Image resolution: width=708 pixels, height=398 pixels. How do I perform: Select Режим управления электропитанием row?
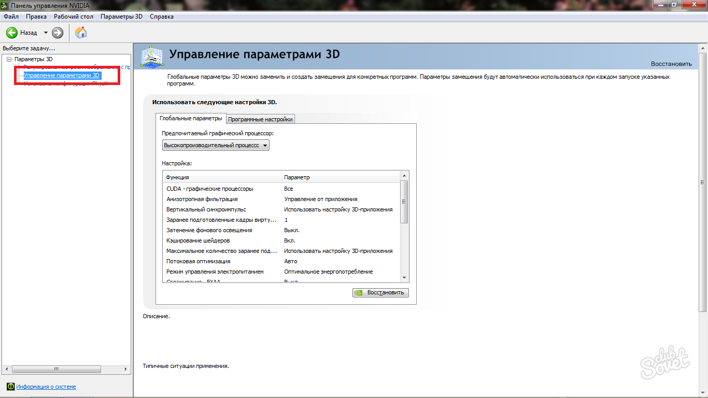[215, 272]
